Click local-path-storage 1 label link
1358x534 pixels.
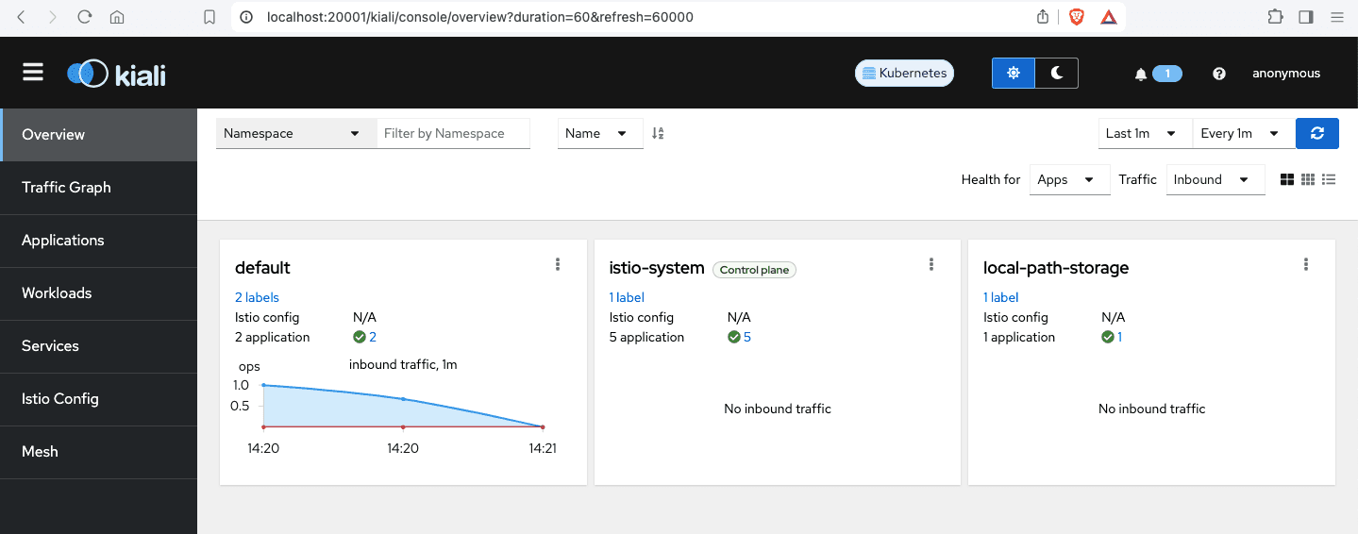(1001, 297)
